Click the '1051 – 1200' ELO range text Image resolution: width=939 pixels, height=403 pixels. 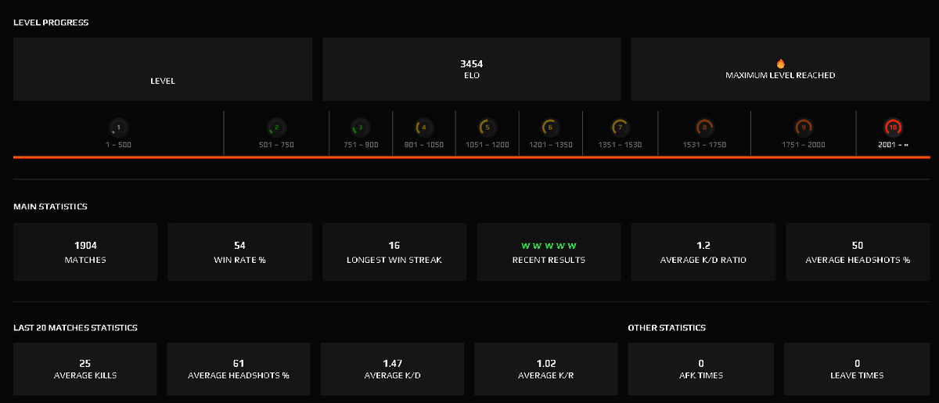(x=487, y=146)
